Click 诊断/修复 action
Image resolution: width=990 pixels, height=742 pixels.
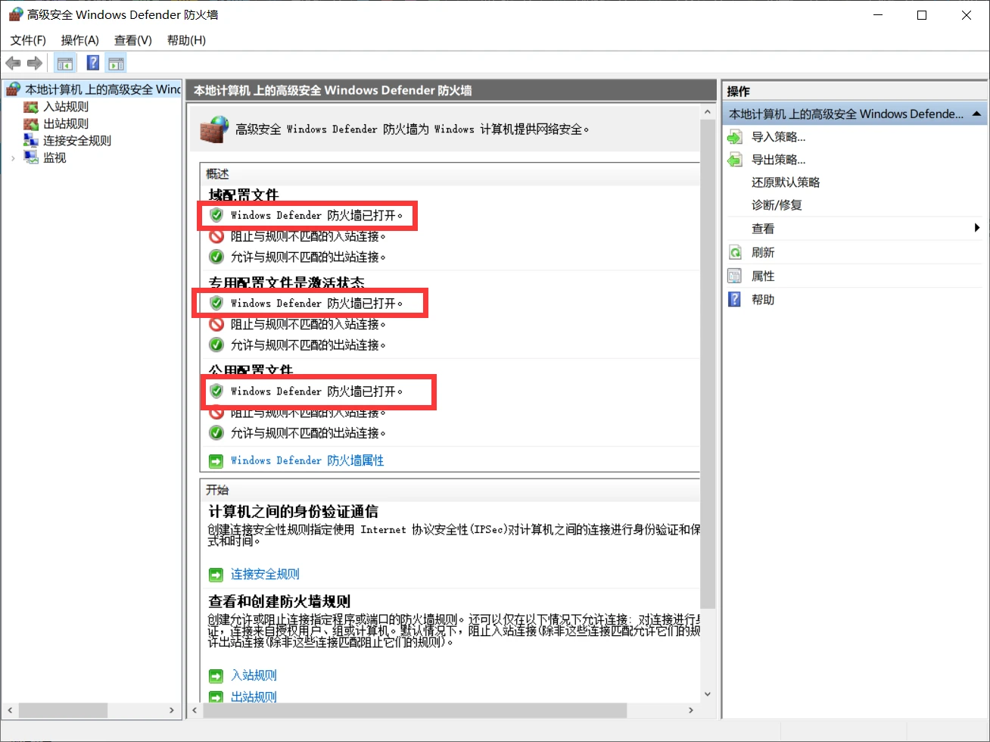click(777, 205)
